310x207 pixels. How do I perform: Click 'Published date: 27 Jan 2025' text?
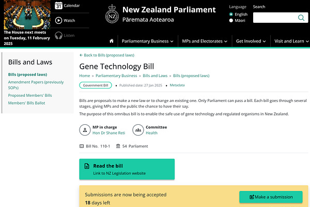(141, 85)
